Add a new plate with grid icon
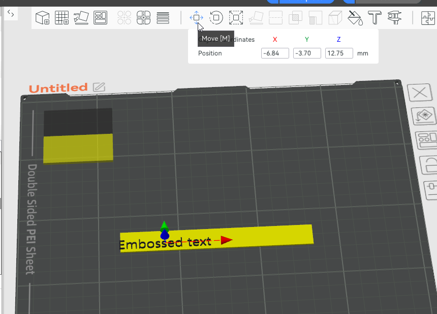Screen dimensions: 437x314 tap(61, 18)
